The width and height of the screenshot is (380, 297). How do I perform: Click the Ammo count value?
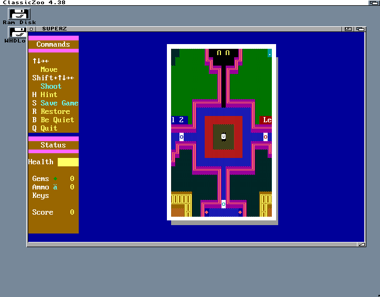pos(72,187)
